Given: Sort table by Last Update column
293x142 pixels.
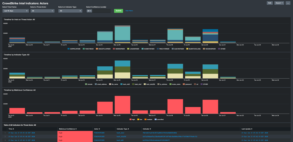Looking at the screenshot, I should tap(247, 129).
